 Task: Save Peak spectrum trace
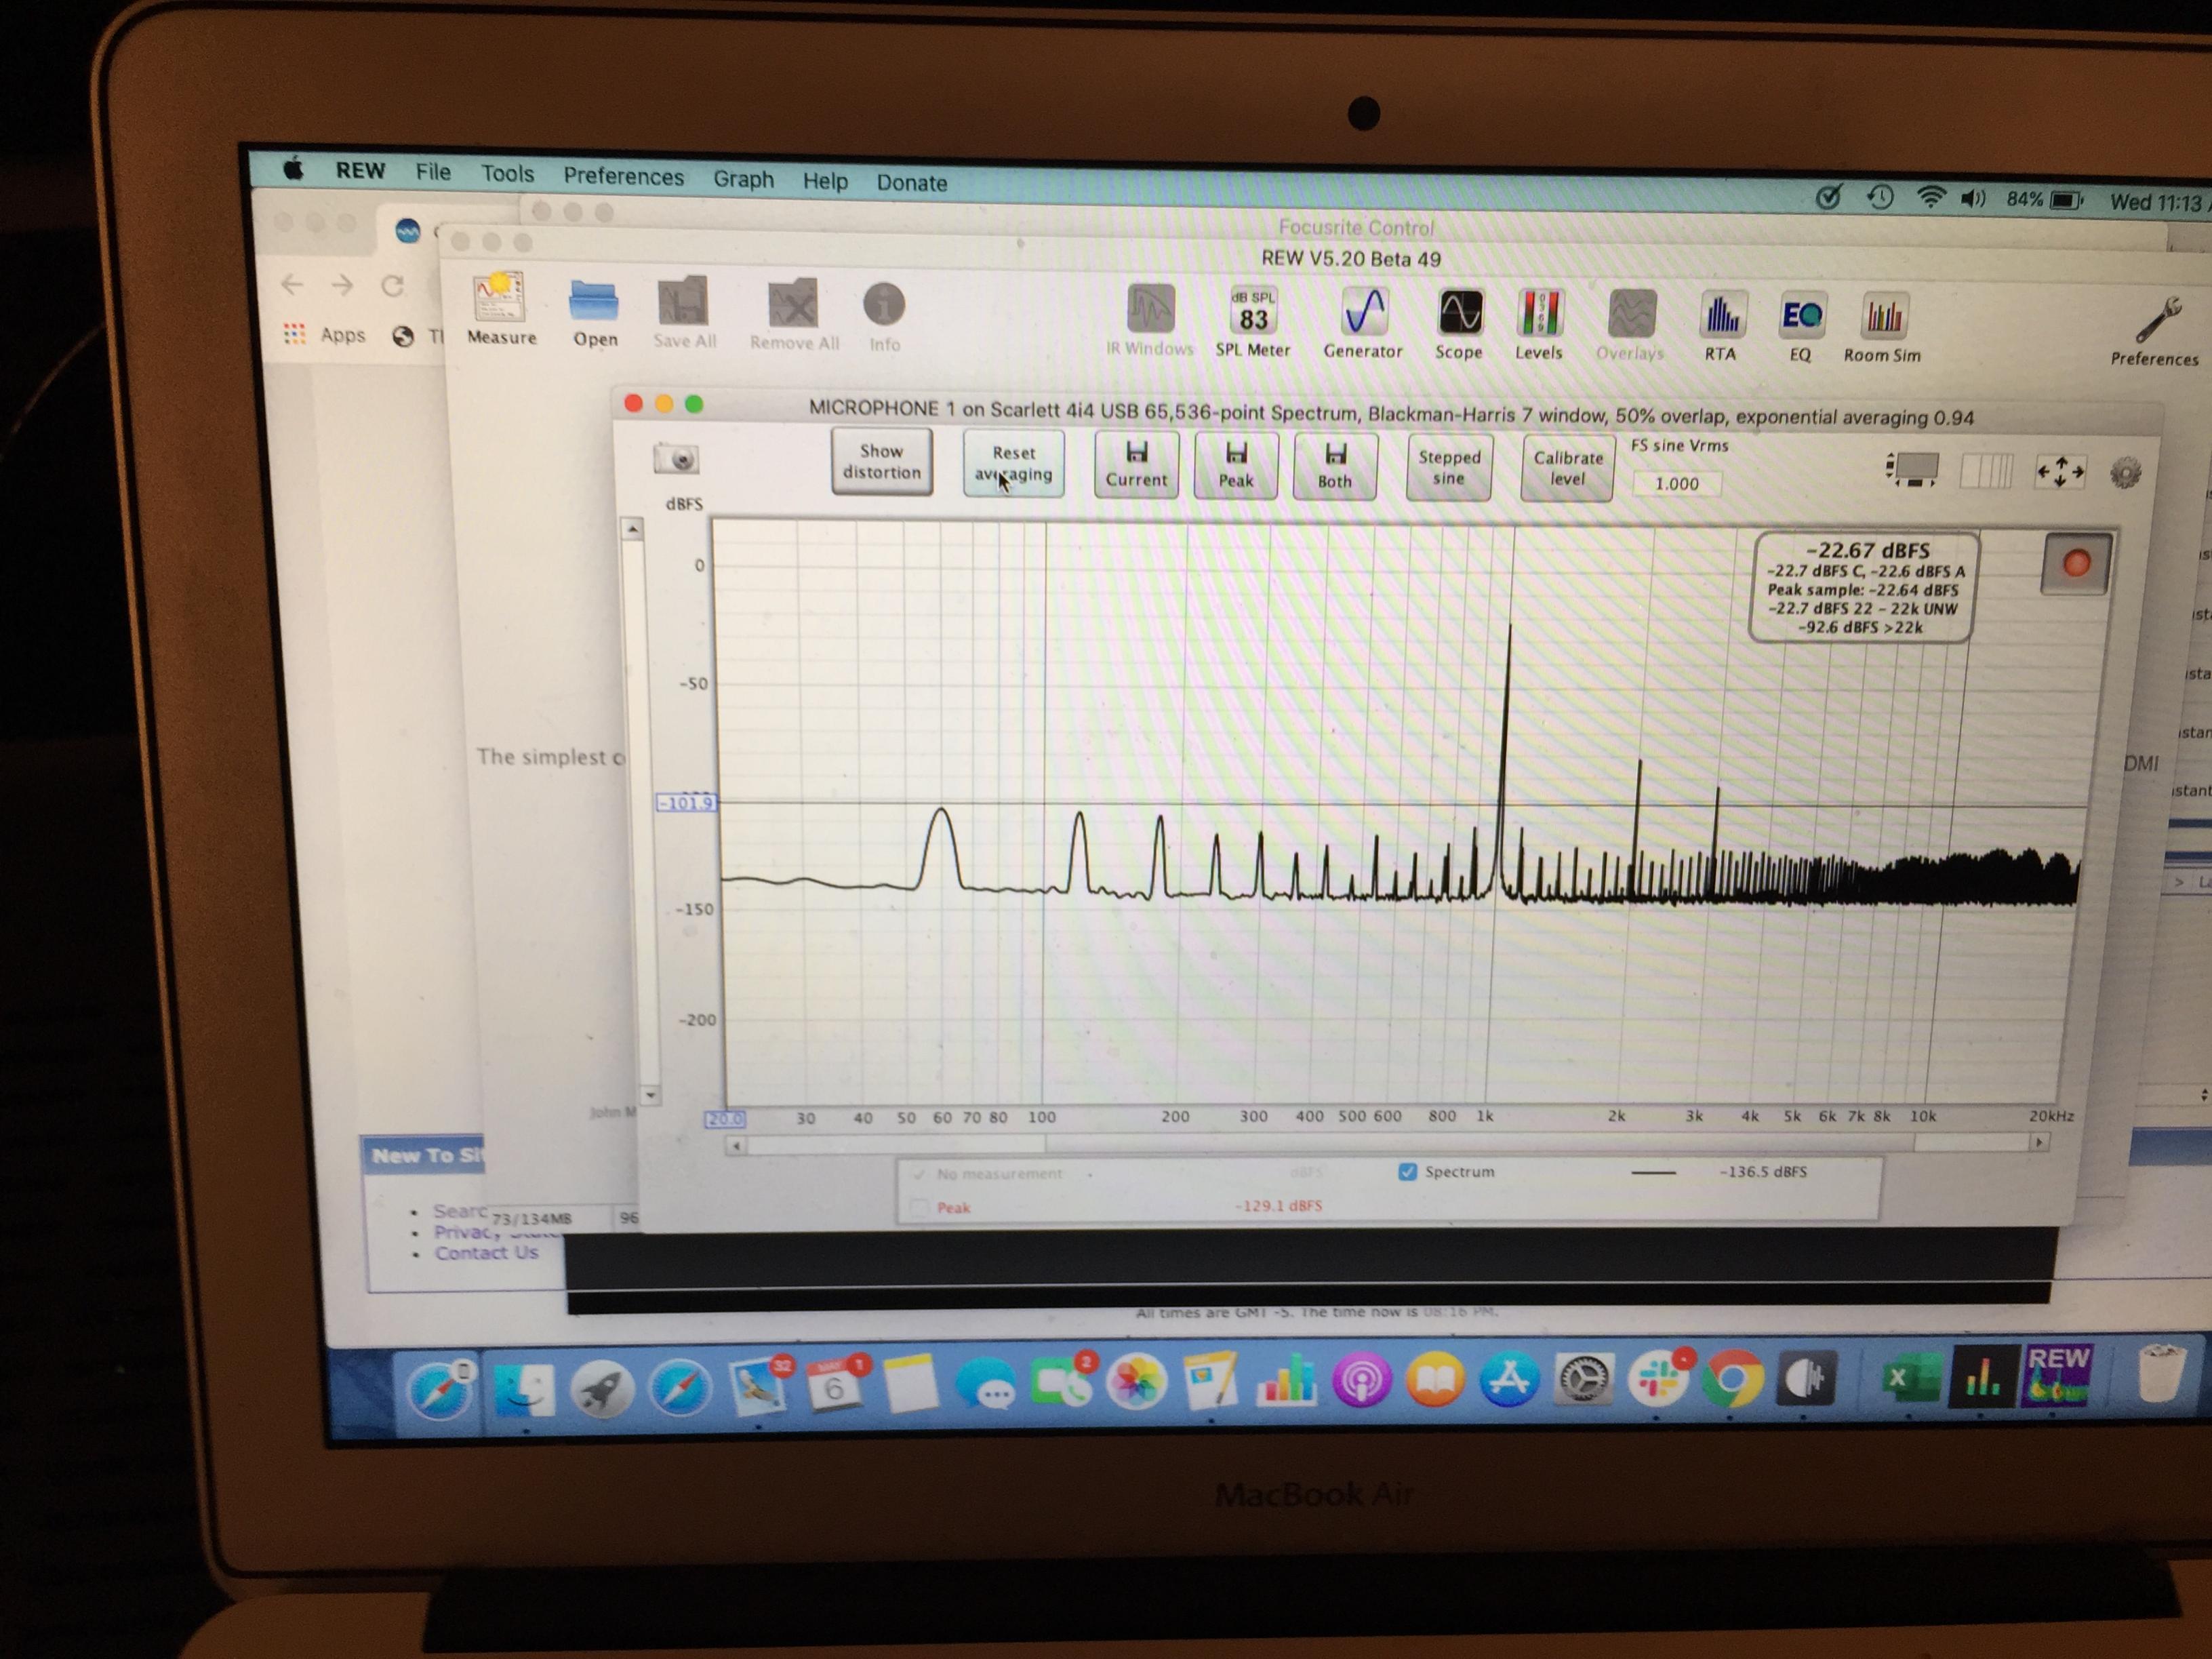click(x=1235, y=467)
